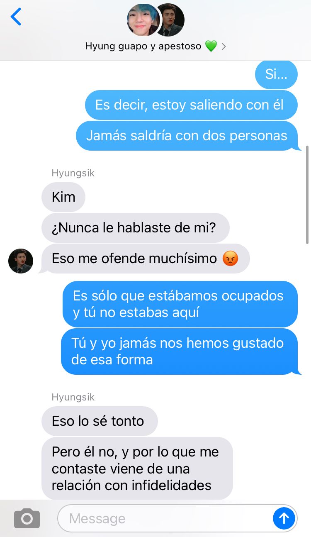Tap the 'Tú y yo jamás nos hemos gustado' bubble
This screenshot has height=537, width=311.
pos(180,351)
